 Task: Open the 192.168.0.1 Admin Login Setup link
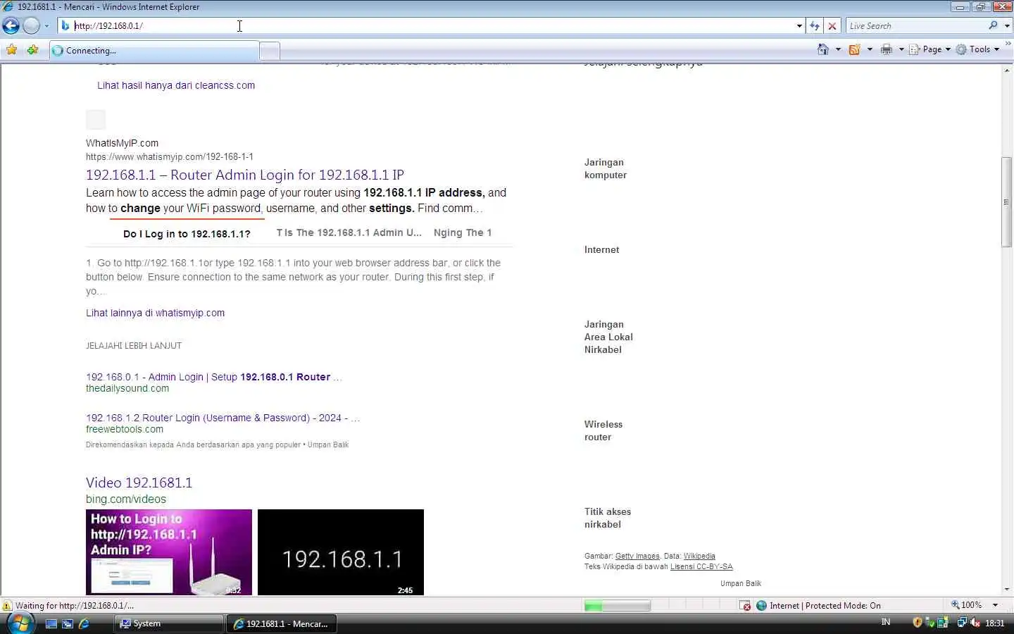point(213,377)
